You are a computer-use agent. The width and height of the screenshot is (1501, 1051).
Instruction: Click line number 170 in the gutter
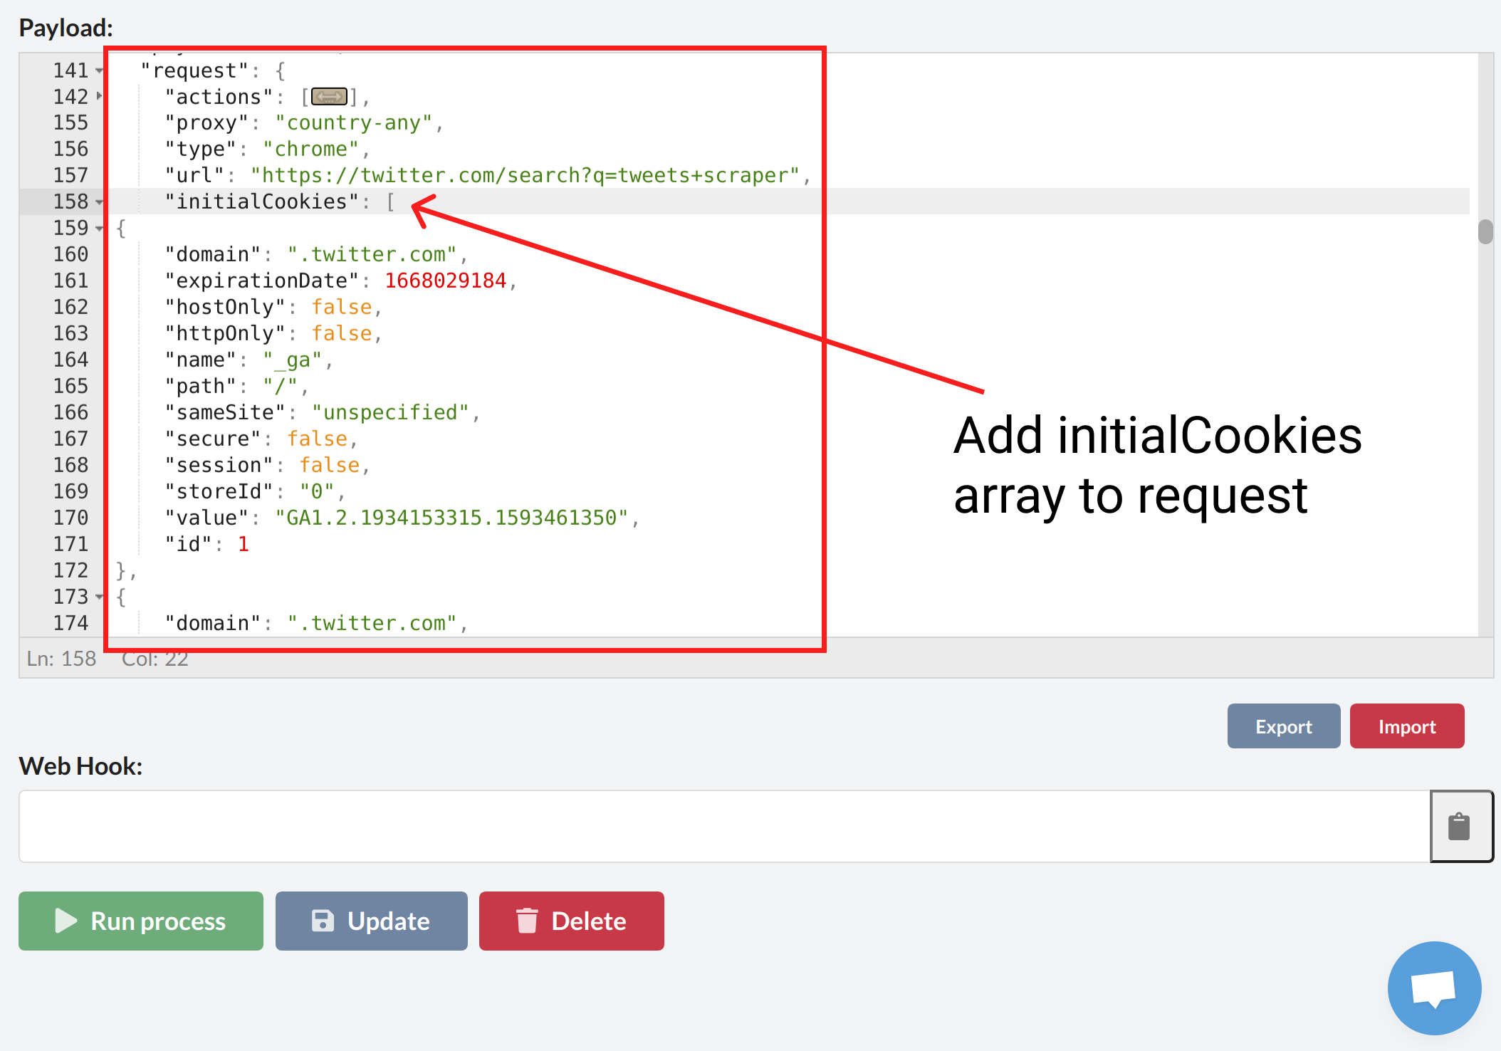pos(70,518)
